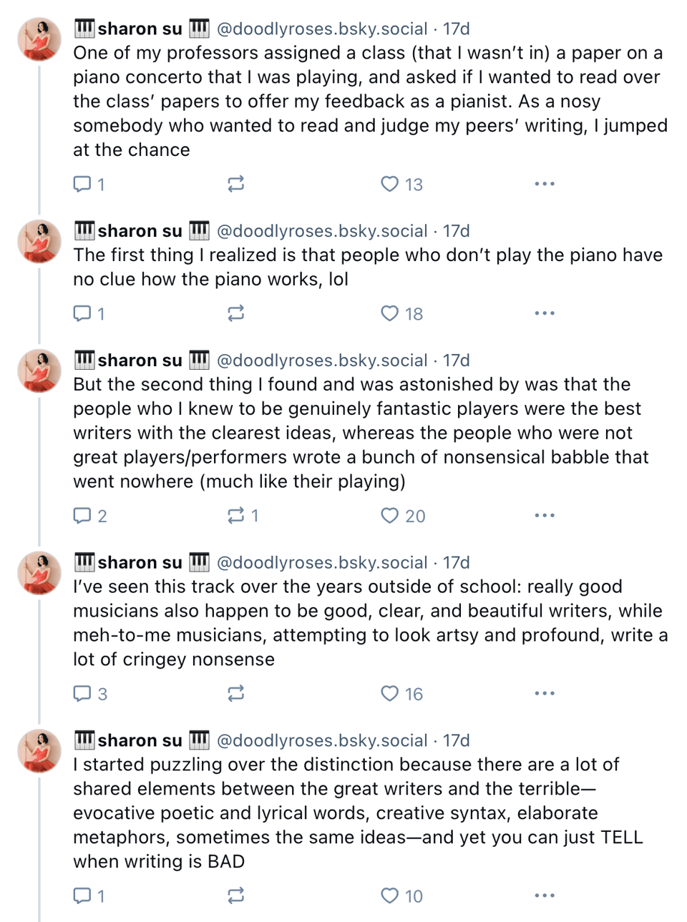Screen dimensions: 687x922
Task: Like the post with 18 likes
Action: coord(389,314)
